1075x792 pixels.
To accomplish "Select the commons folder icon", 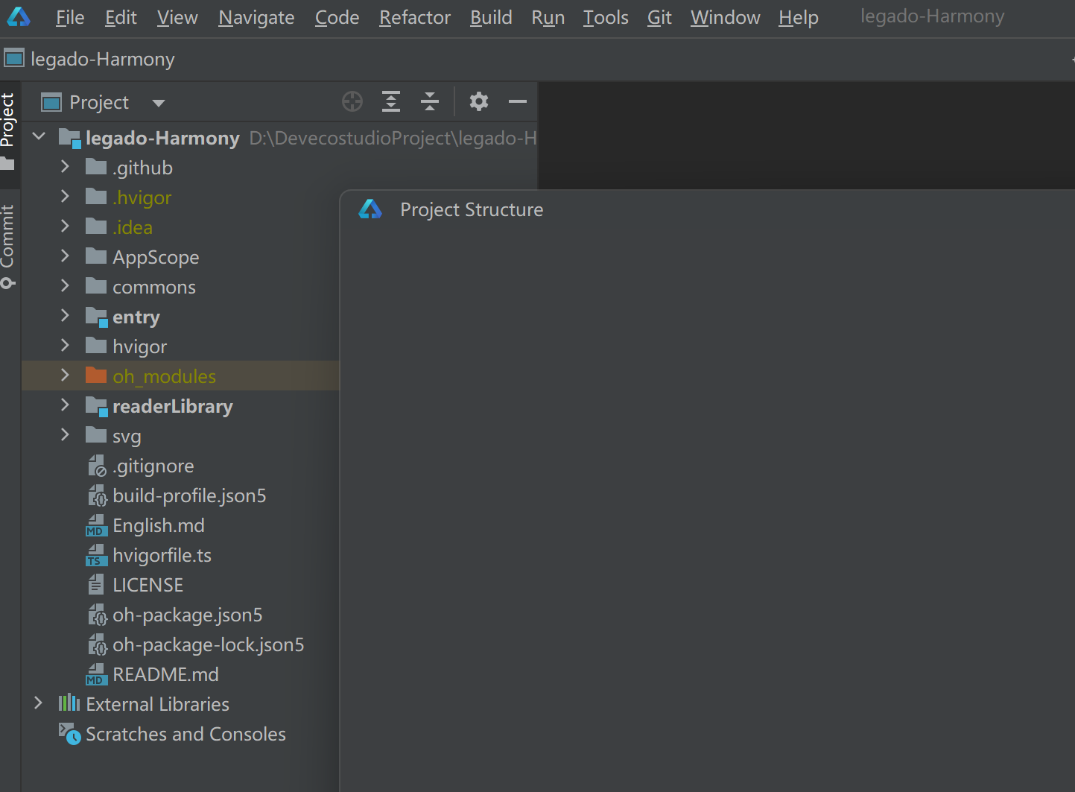I will pyautogui.click(x=96, y=286).
